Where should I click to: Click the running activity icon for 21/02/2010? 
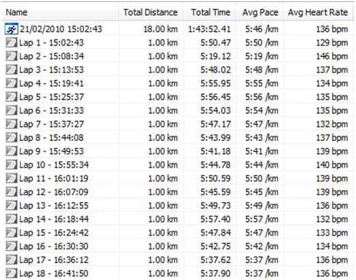[12, 29]
